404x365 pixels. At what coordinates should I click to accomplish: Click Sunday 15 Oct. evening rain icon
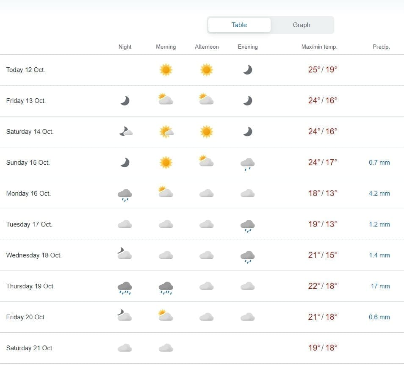(x=247, y=163)
